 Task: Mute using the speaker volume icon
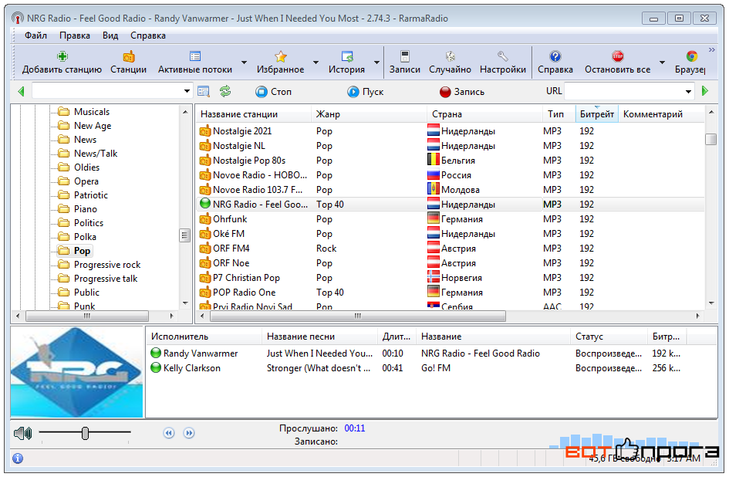tap(23, 434)
